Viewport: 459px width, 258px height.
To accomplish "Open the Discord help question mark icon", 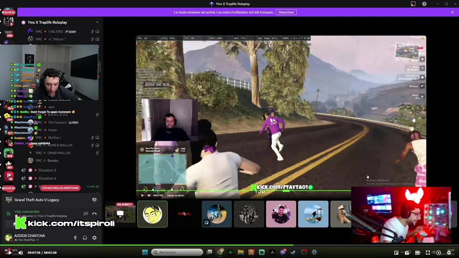I will click(424, 4).
